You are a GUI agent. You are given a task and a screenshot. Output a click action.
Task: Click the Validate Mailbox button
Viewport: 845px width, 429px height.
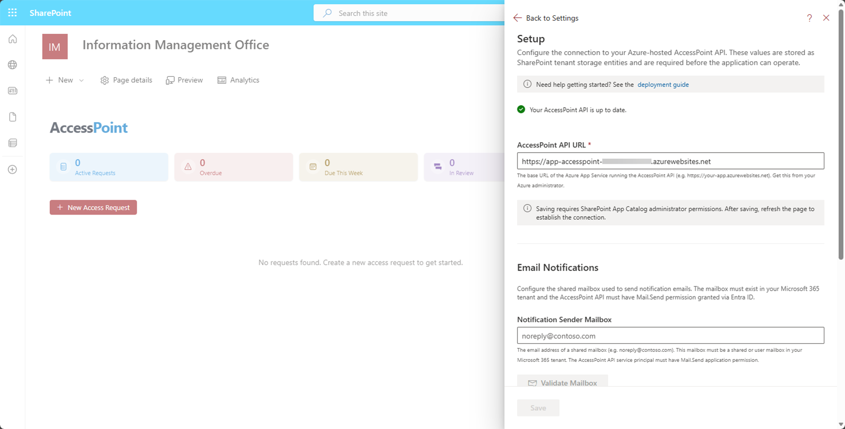(562, 381)
